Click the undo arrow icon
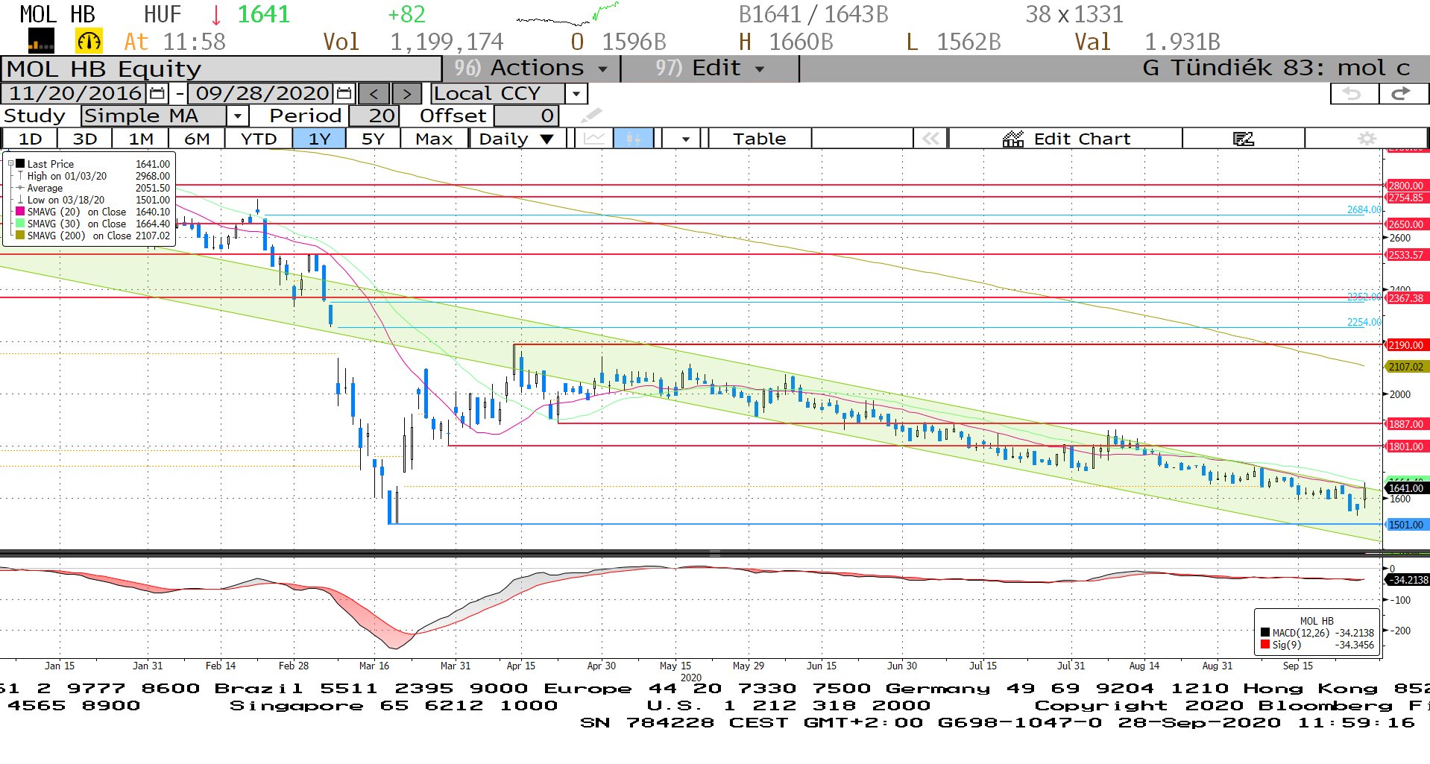Viewport: 1430px width, 764px height. pos(1354,93)
